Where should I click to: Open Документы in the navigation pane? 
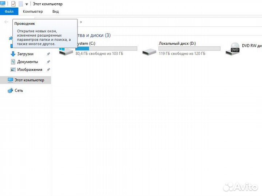tap(27, 62)
